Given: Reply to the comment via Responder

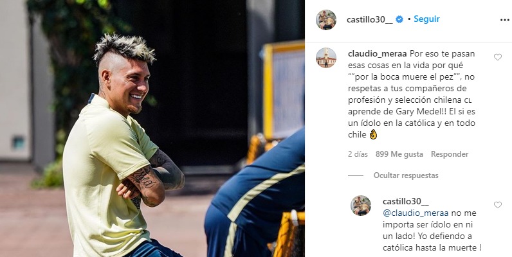Looking at the screenshot, I should point(450,154).
